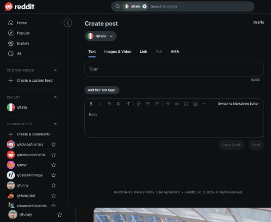This screenshot has width=271, height=222.
Task: Apply strikethrough formatting
Action: 109,104
